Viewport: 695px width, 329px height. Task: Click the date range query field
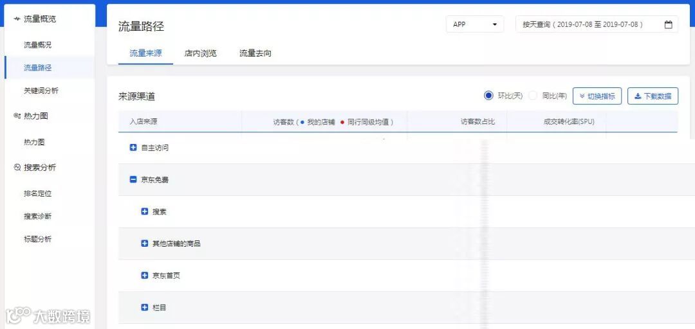pyautogui.click(x=597, y=24)
